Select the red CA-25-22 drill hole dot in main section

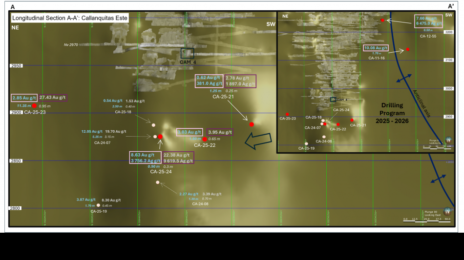click(205, 140)
